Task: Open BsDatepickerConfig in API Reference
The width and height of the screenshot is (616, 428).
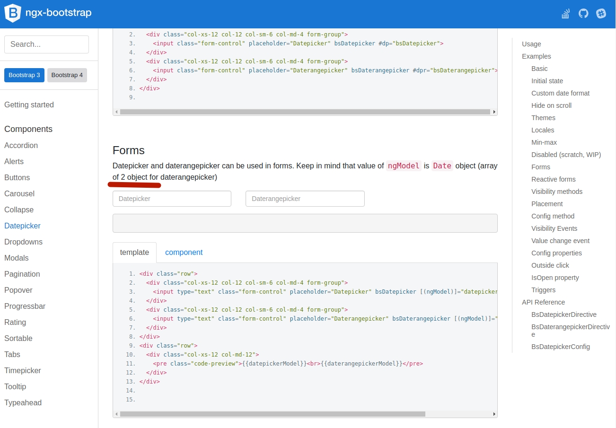Action: click(x=561, y=346)
